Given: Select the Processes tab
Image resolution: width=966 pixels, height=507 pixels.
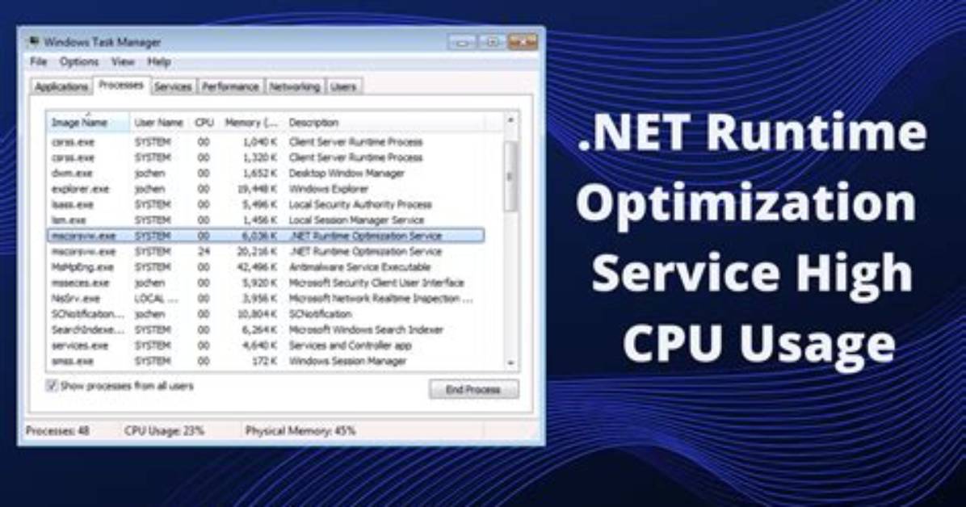Looking at the screenshot, I should tap(121, 85).
